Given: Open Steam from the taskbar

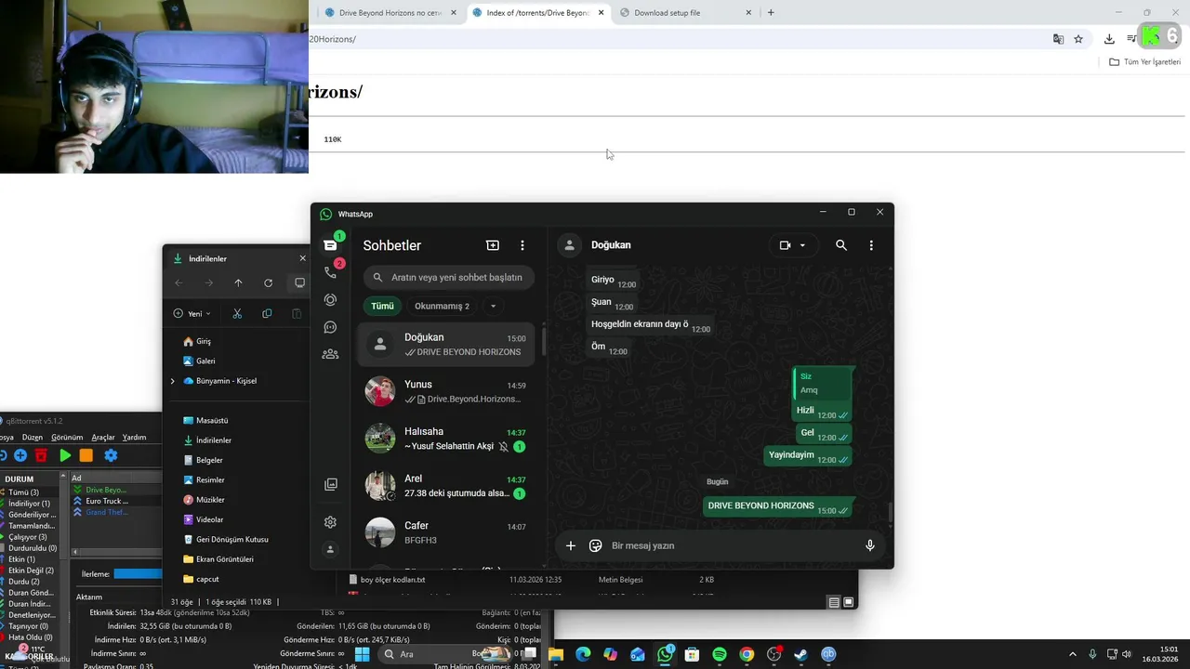Looking at the screenshot, I should (800, 654).
